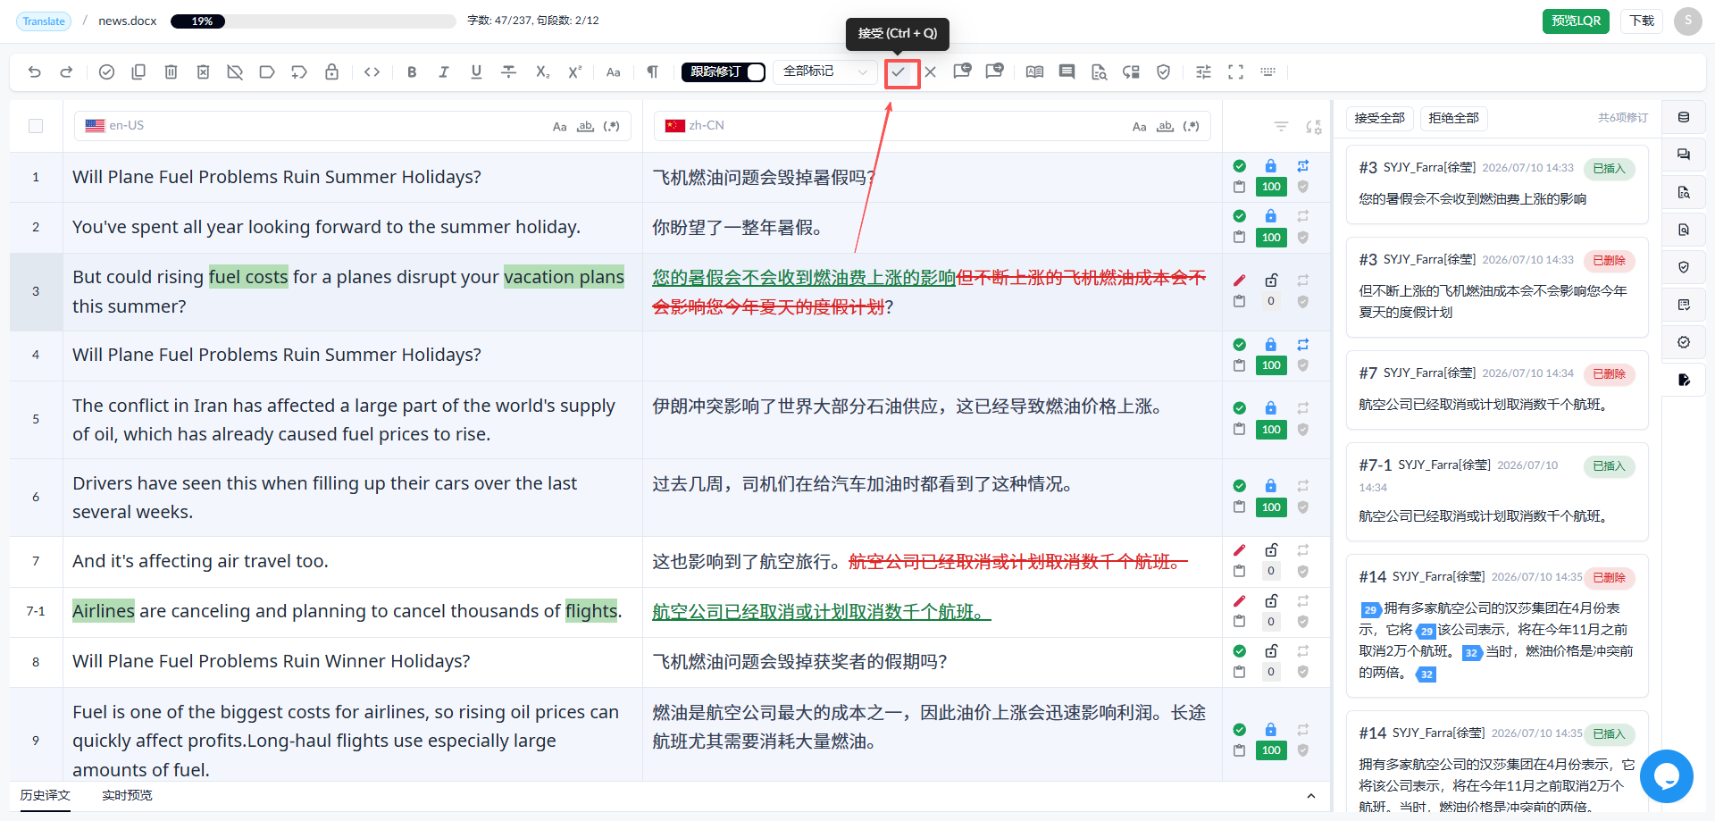Click the 19% translation progress bar
Image resolution: width=1715 pixels, height=821 pixels.
point(313,21)
